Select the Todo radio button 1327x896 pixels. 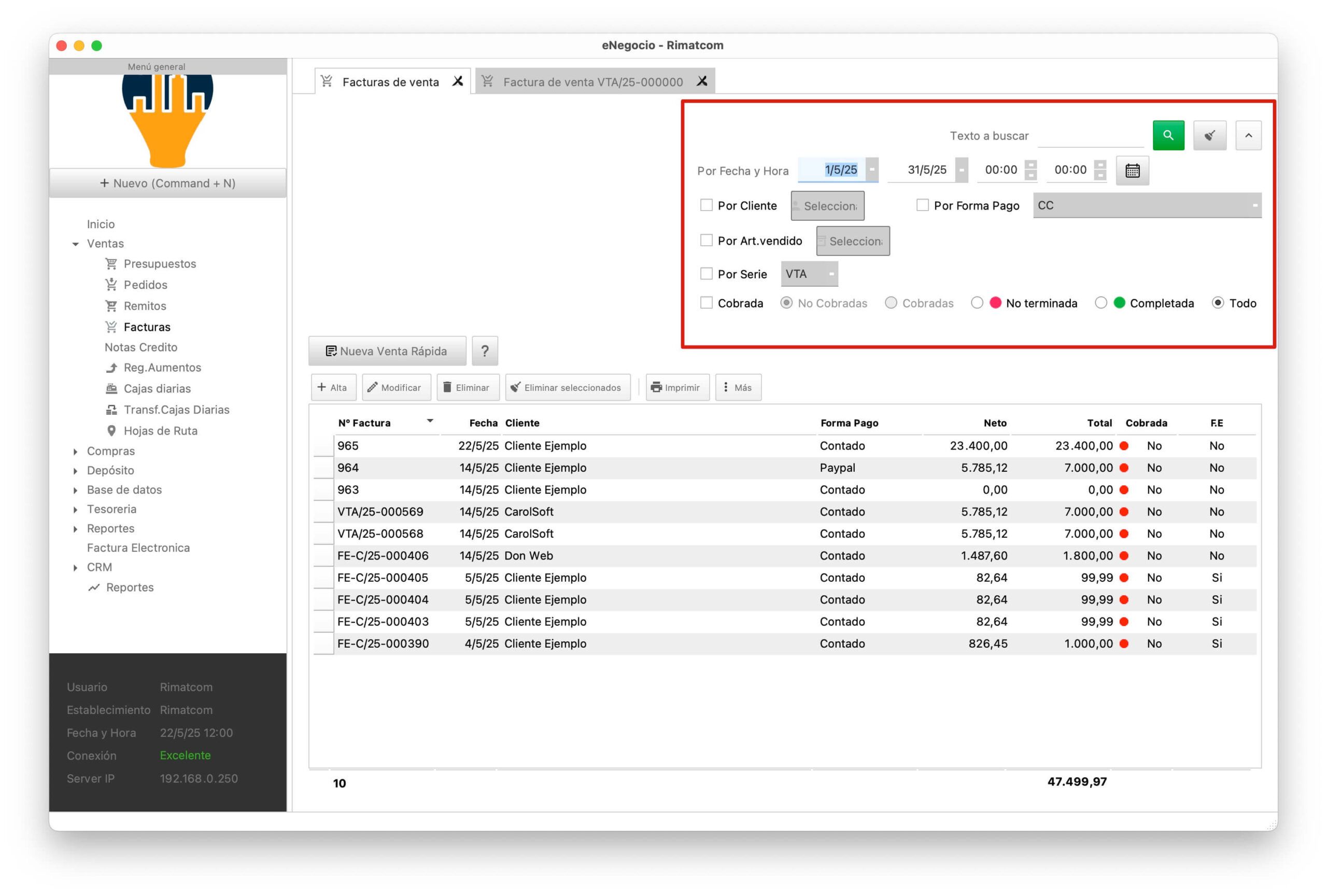click(x=1218, y=303)
